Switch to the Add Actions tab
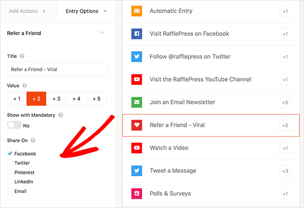 27,11
